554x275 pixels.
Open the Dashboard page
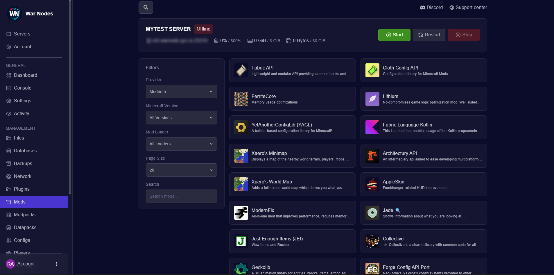(34, 75)
